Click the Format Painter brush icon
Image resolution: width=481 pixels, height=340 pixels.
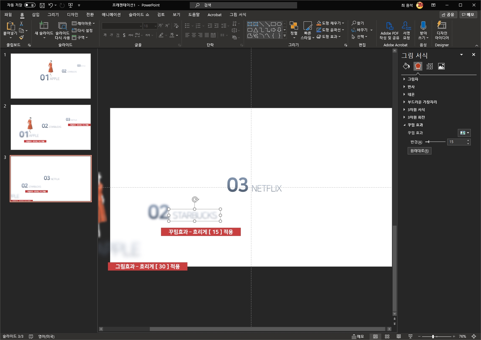[21, 37]
